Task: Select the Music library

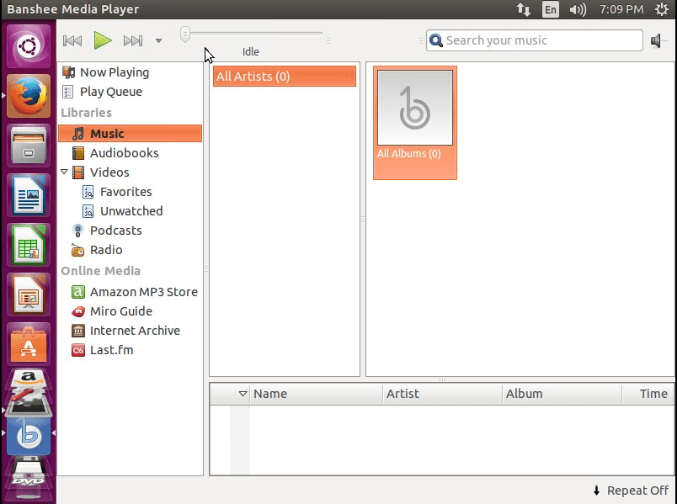Action: pyautogui.click(x=130, y=133)
